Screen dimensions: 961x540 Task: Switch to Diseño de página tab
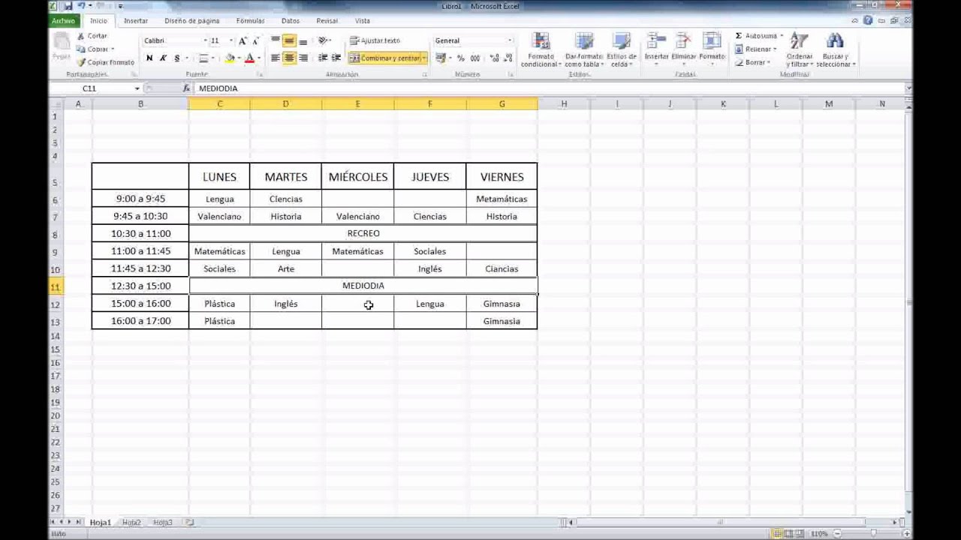pyautogui.click(x=192, y=21)
